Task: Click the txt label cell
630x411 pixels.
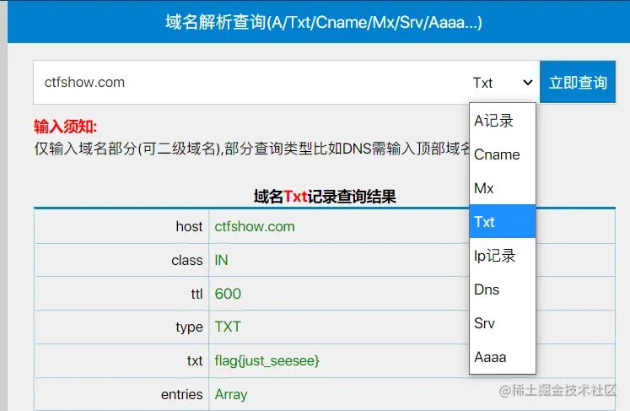Action: (x=121, y=360)
